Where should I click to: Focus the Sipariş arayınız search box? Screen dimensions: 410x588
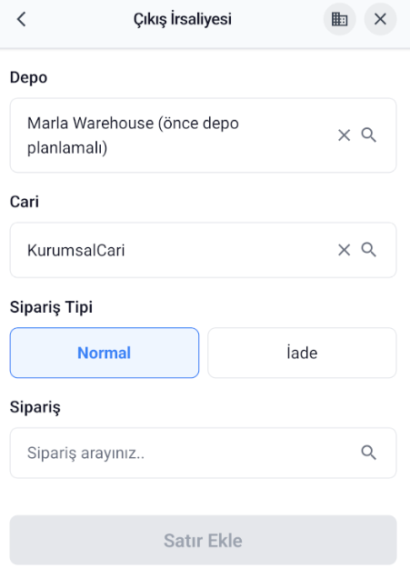(x=203, y=453)
